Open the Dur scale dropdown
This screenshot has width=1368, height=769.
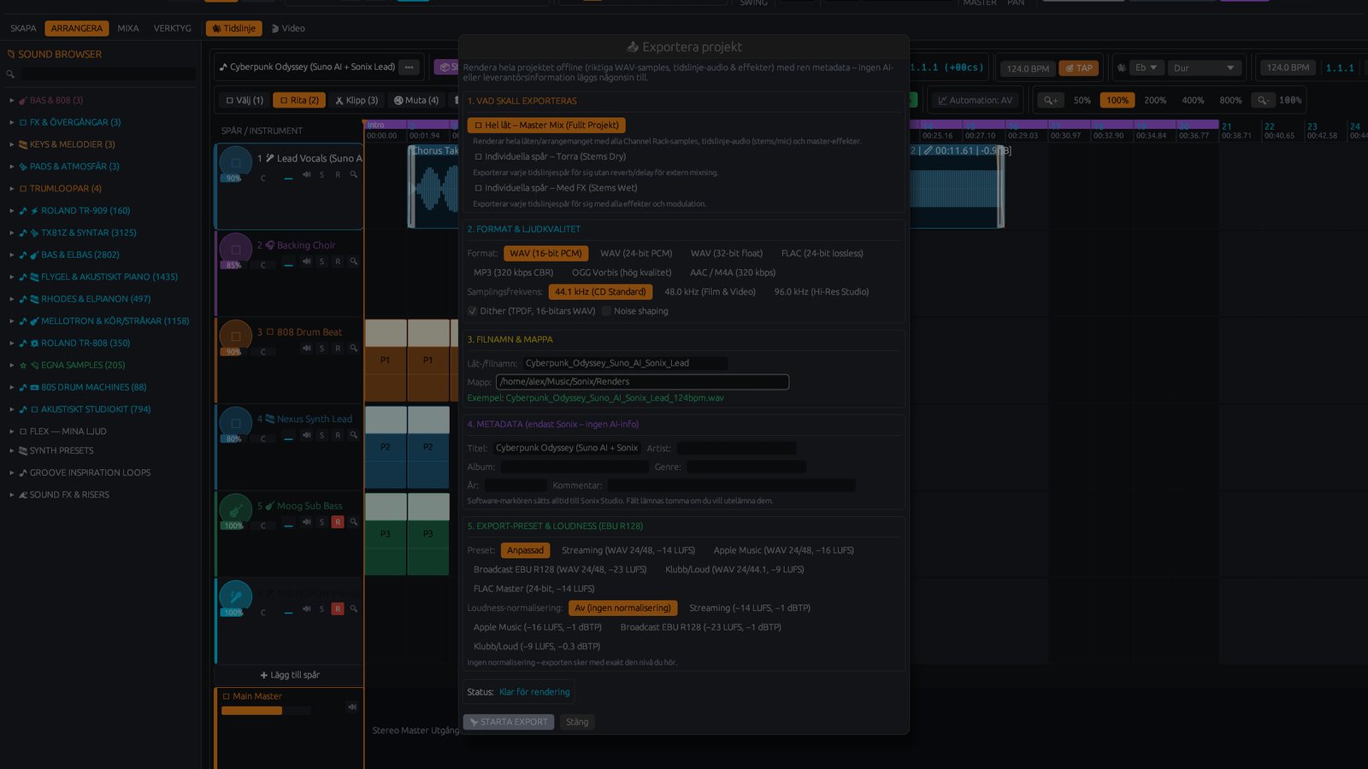pyautogui.click(x=1204, y=68)
